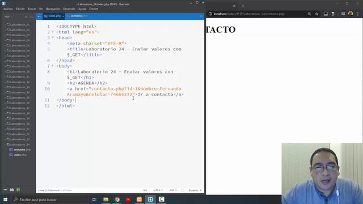The image size is (363, 204).
Task: Click split view icon in Brackets sidebar header
Action: pos(26,17)
